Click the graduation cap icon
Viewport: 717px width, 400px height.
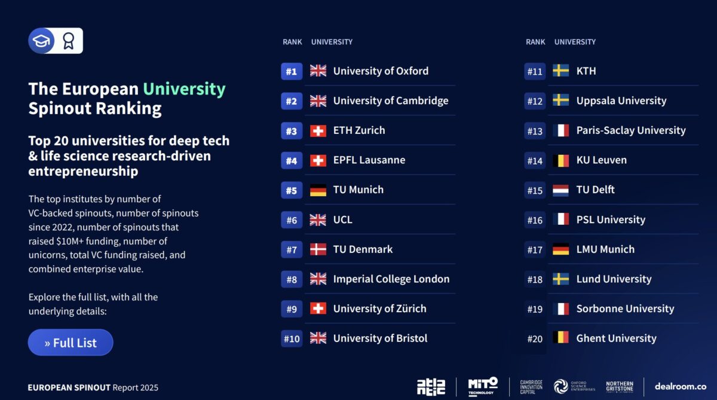click(x=41, y=41)
